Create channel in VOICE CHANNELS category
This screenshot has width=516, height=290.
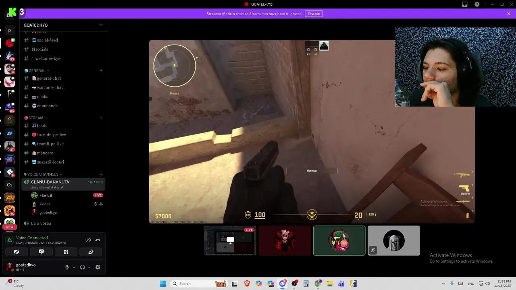point(101,174)
